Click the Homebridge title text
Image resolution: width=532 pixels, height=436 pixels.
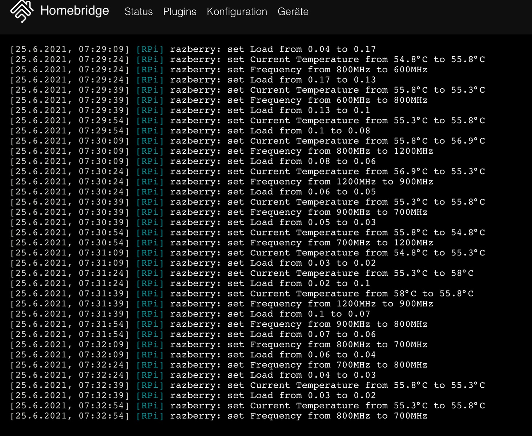tap(74, 11)
